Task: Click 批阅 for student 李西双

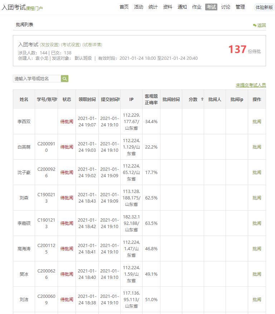Action: click(x=257, y=122)
